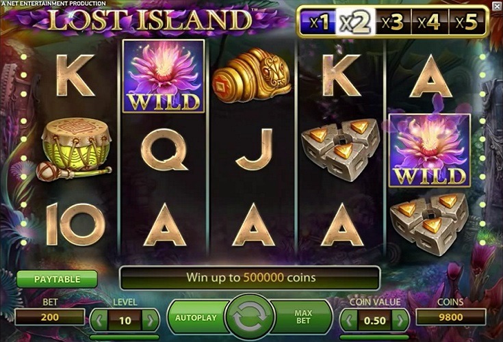The width and height of the screenshot is (503, 342).
Task: Select the x1 multiplier tab
Action: coord(319,22)
